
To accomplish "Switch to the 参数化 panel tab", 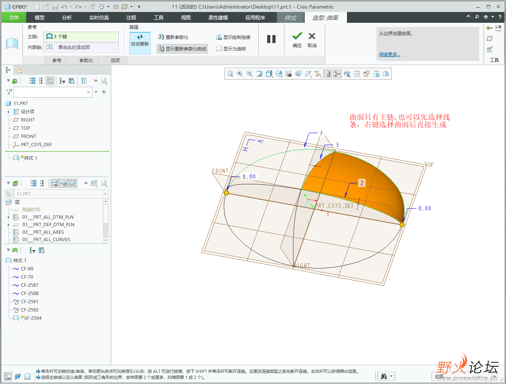I will [86, 60].
